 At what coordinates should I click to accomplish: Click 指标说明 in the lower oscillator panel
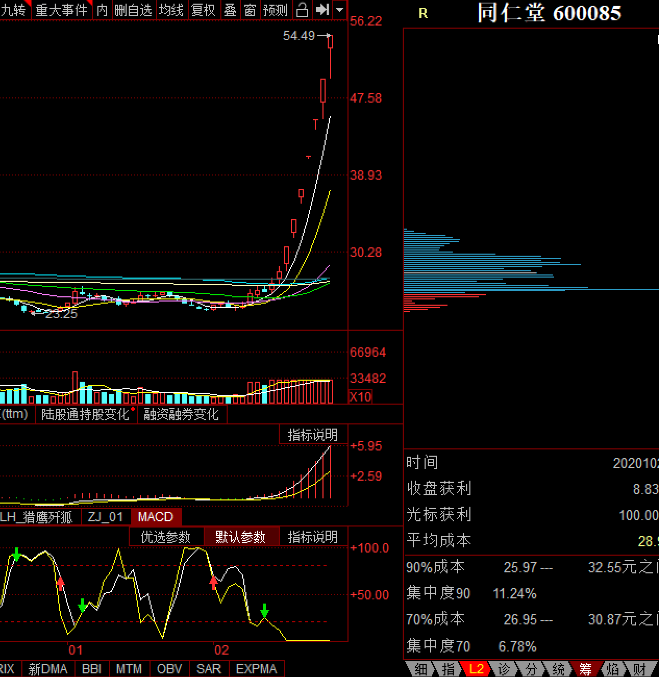point(313,536)
